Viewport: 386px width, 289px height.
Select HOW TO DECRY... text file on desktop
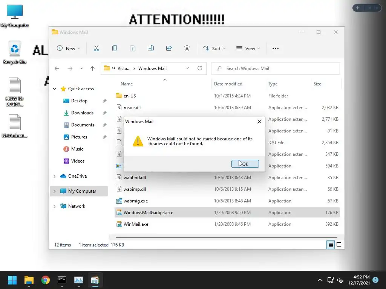point(15,92)
